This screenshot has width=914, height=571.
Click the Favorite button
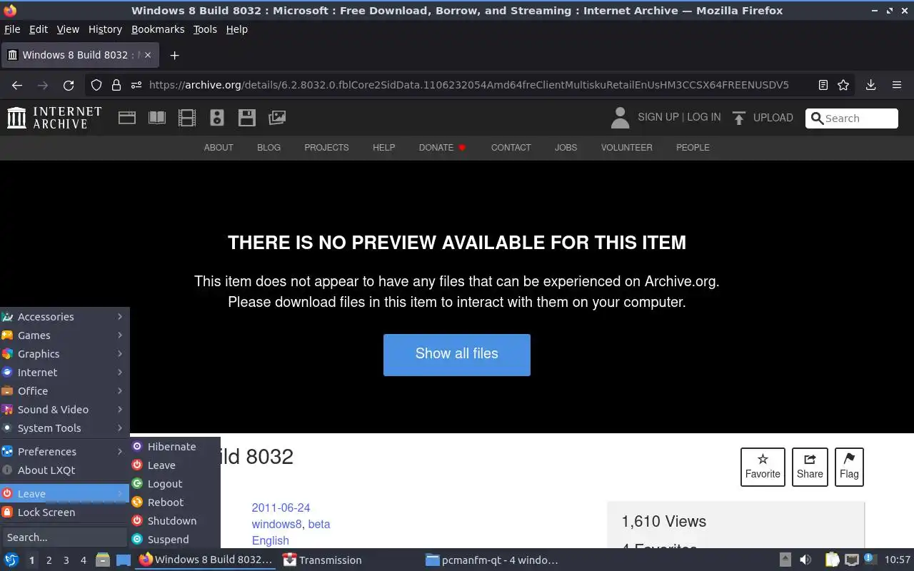pyautogui.click(x=763, y=468)
